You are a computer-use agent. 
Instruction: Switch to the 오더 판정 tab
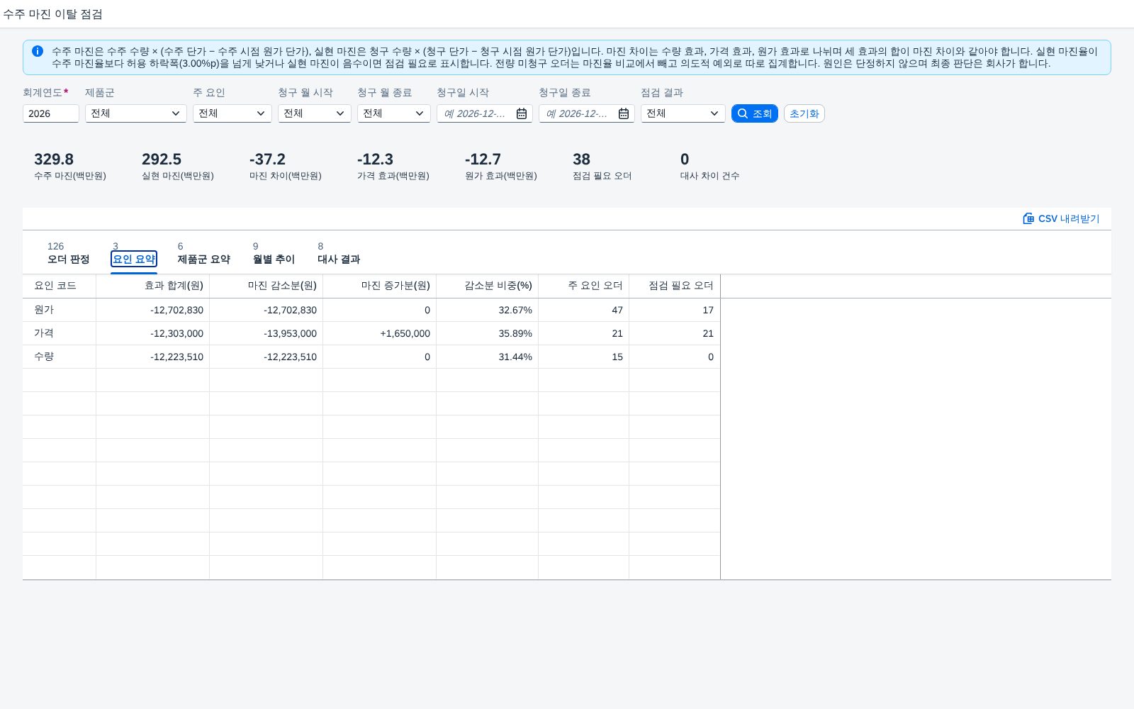(69, 259)
